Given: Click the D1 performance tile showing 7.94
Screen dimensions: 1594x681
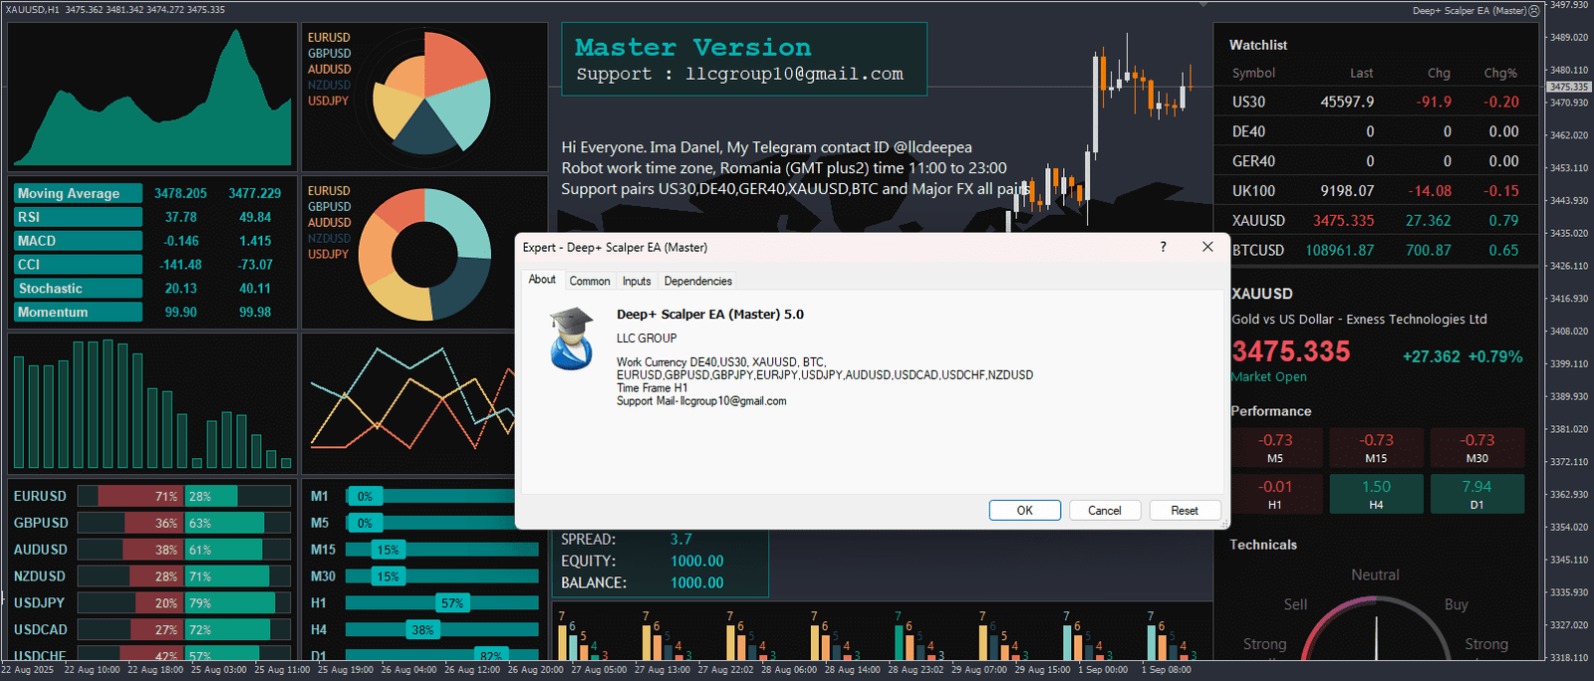Looking at the screenshot, I should pos(1476,494).
